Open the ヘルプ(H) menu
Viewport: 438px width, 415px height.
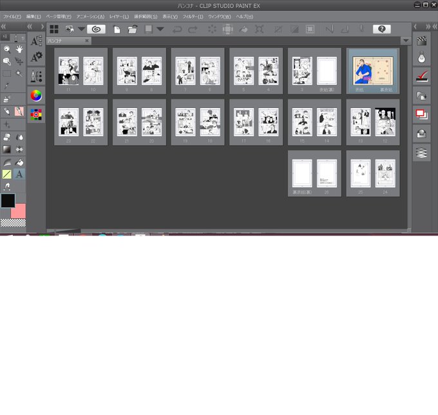click(x=244, y=17)
